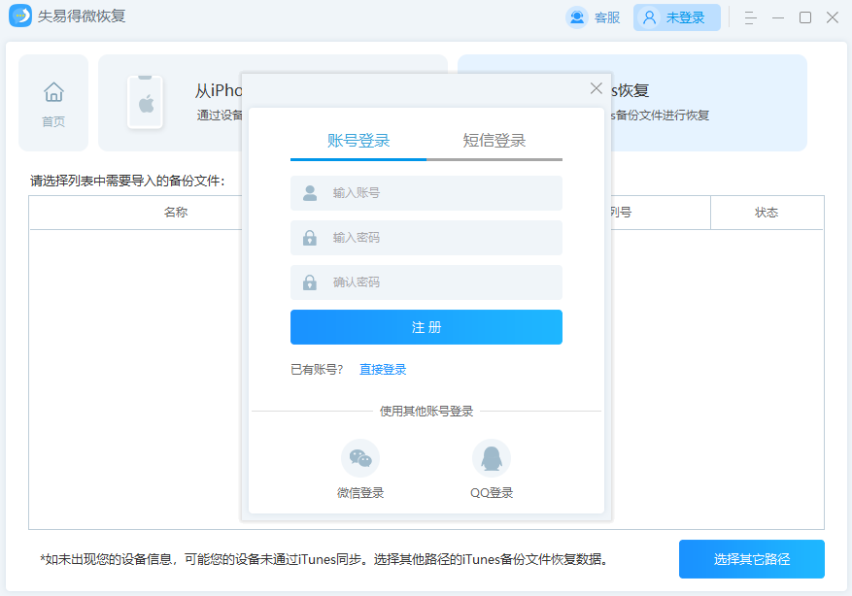Close the login dialog

596,88
